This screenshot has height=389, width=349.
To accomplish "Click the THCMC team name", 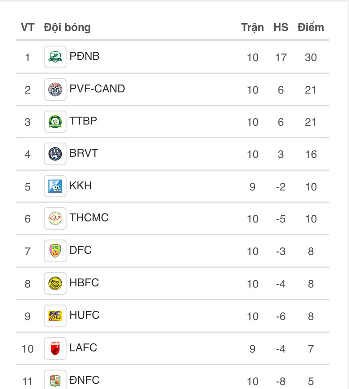I will [x=89, y=218].
